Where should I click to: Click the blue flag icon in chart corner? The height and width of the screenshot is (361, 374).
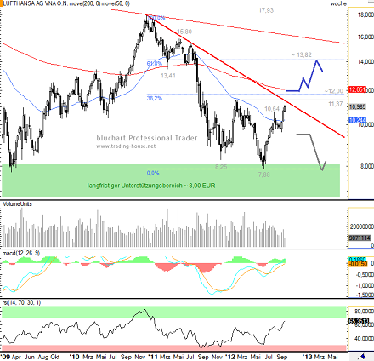click(361, 357)
